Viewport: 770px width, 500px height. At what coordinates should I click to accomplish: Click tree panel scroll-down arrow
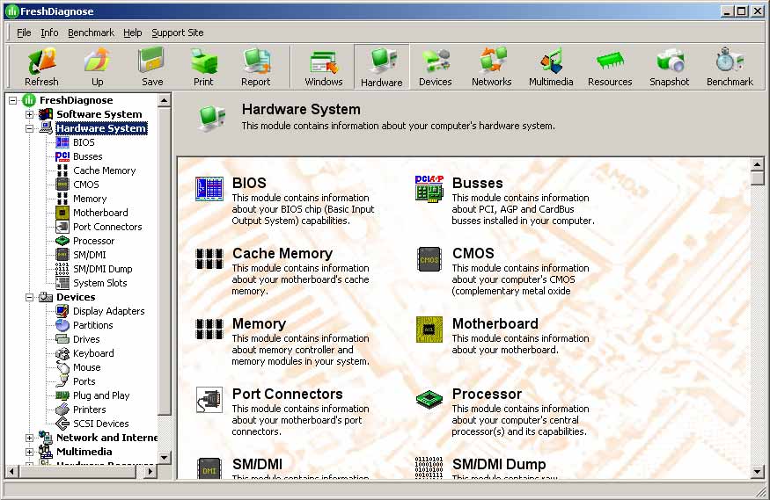coord(165,458)
